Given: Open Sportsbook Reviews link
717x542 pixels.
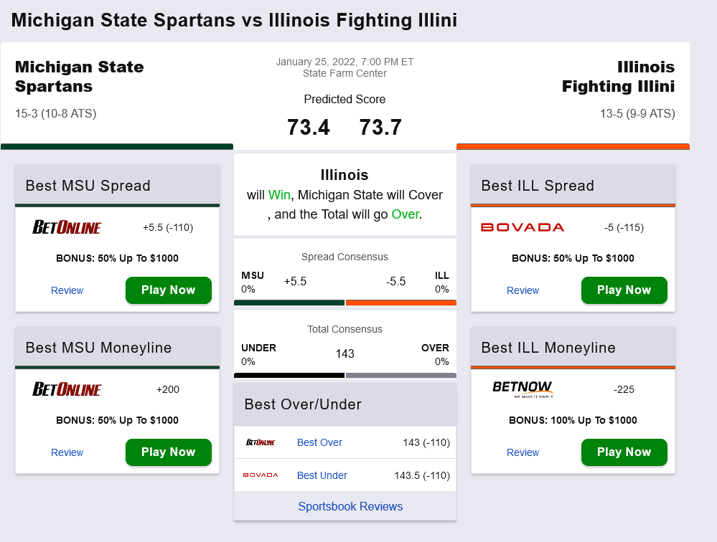Looking at the screenshot, I should tap(350, 506).
